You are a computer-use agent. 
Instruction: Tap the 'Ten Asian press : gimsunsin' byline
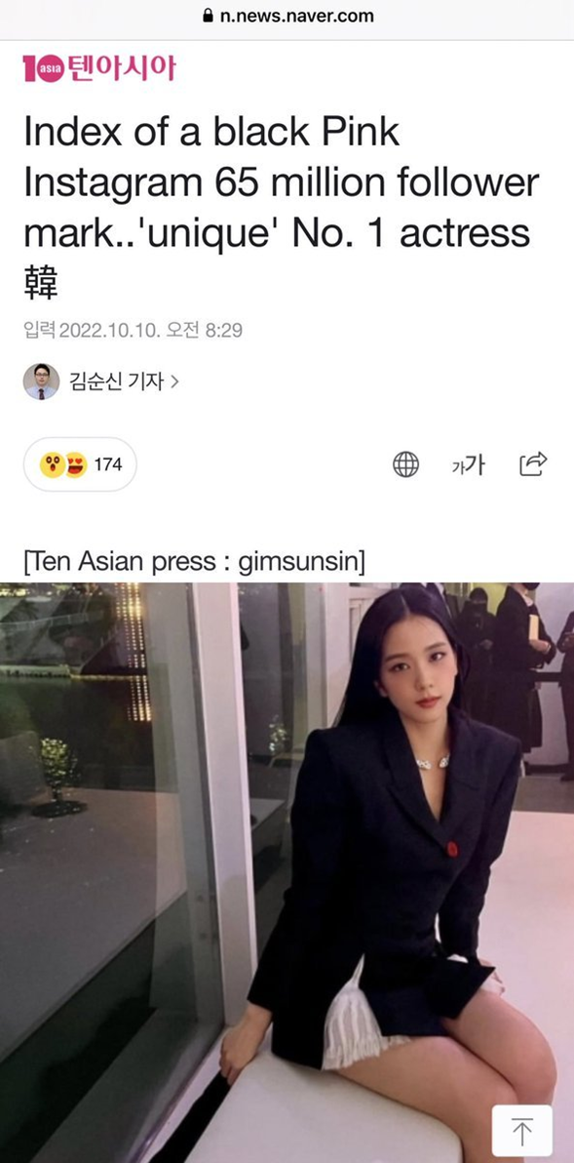194,562
